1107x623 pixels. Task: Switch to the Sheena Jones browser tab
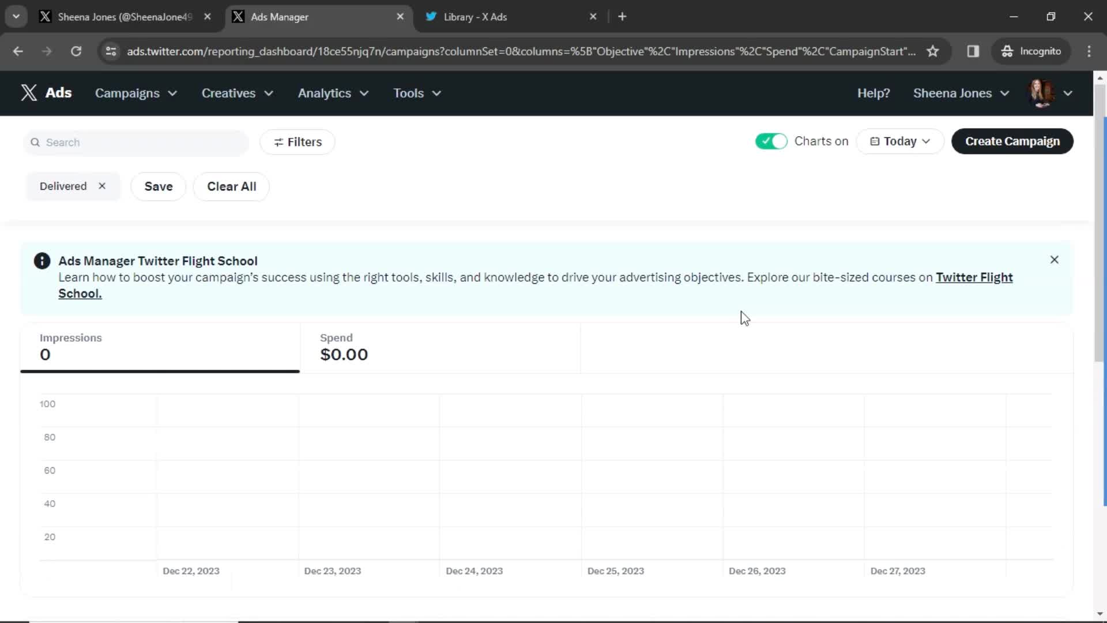point(124,17)
